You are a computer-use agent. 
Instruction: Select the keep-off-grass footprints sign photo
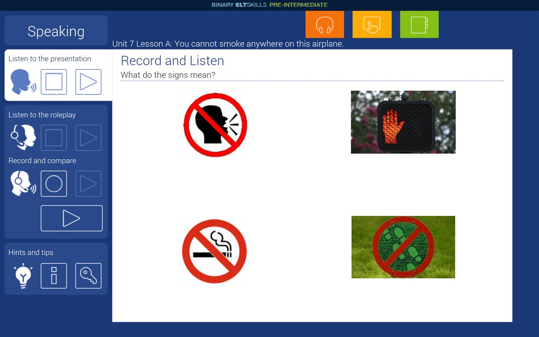coord(403,247)
